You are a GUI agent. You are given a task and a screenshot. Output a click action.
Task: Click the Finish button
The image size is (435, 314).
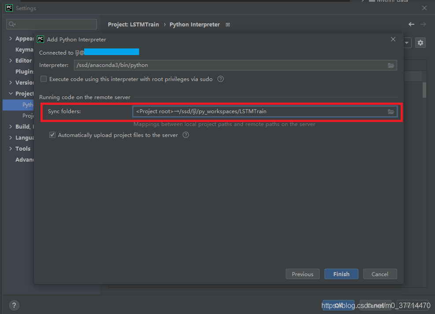[341, 274]
